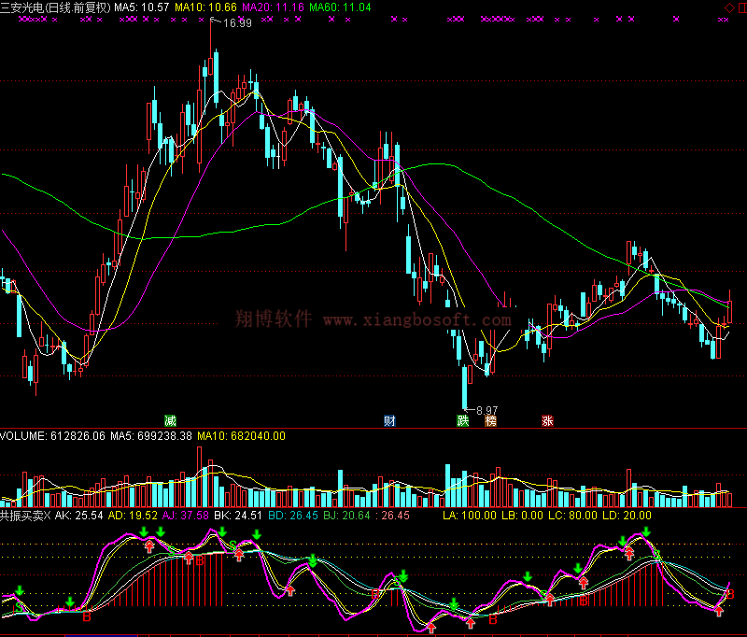Select the yellow MA10: 10.66 label
747x637 pixels.
pyautogui.click(x=205, y=7)
